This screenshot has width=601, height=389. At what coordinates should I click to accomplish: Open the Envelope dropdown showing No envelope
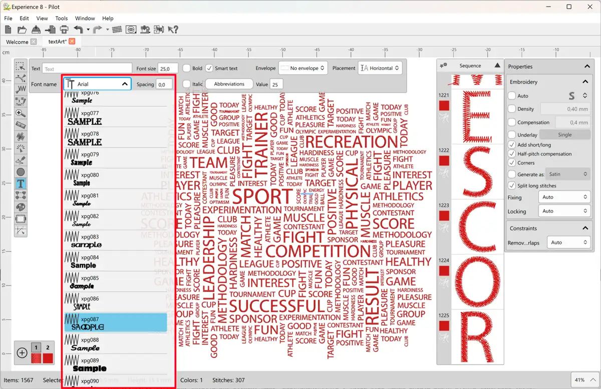click(x=304, y=68)
